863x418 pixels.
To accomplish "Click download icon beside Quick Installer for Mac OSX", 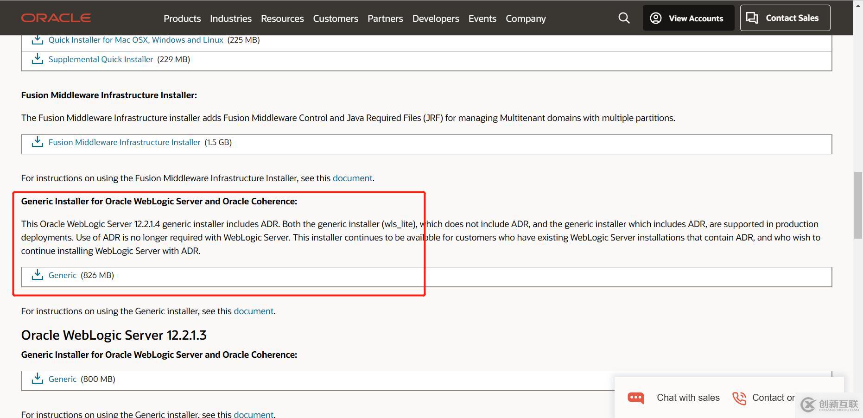I will coord(37,40).
